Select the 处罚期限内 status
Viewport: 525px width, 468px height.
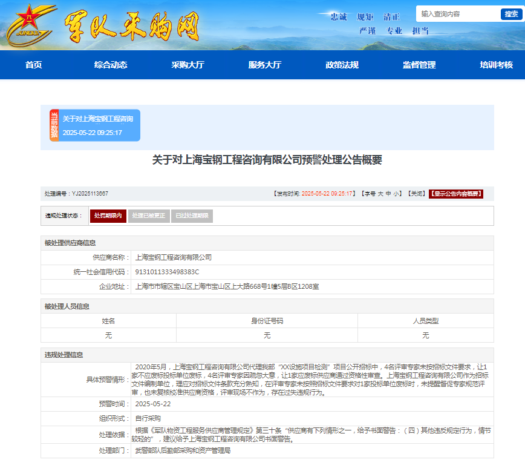click(x=108, y=216)
